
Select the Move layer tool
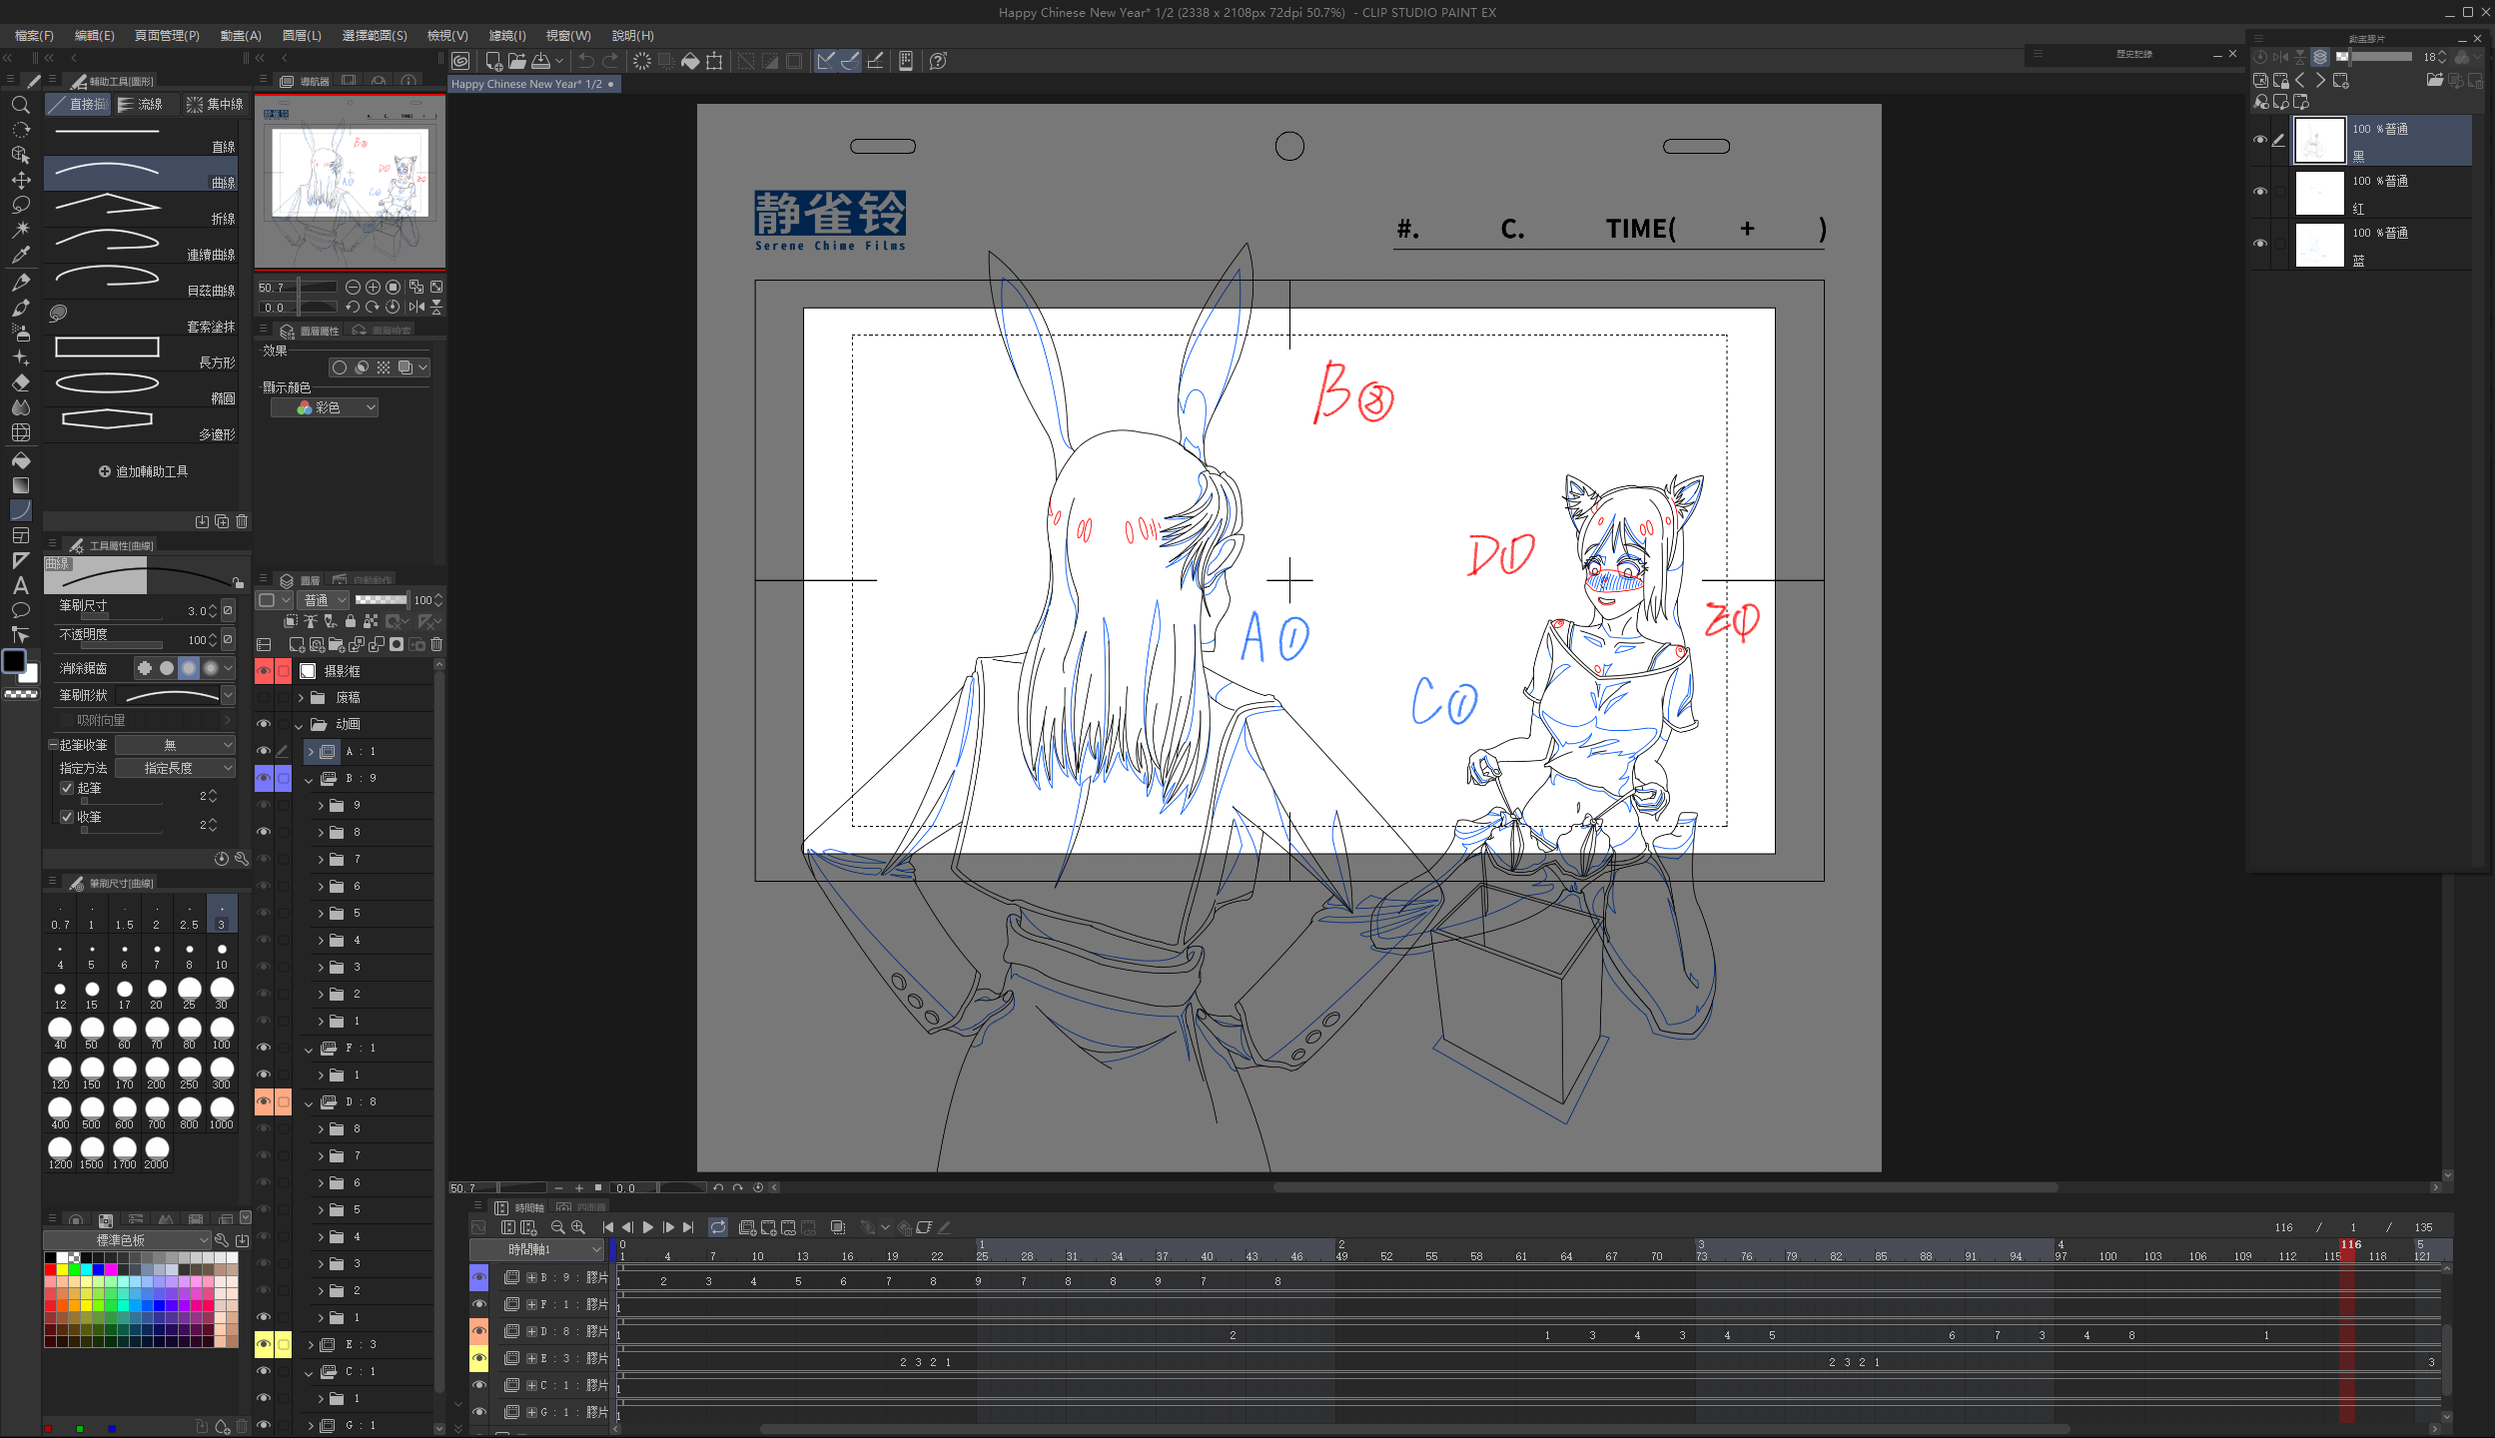[20, 180]
